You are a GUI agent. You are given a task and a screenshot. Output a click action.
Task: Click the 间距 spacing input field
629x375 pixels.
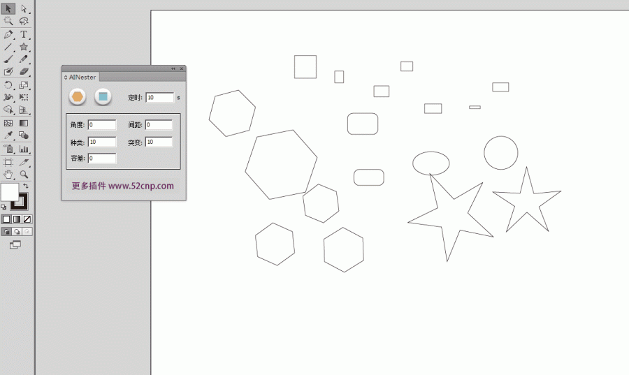pyautogui.click(x=159, y=125)
